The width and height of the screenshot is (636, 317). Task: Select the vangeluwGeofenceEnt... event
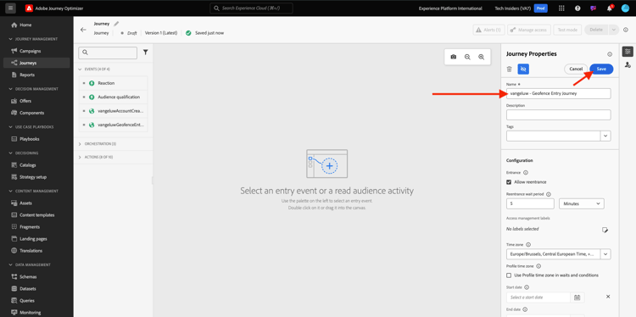coord(113,125)
